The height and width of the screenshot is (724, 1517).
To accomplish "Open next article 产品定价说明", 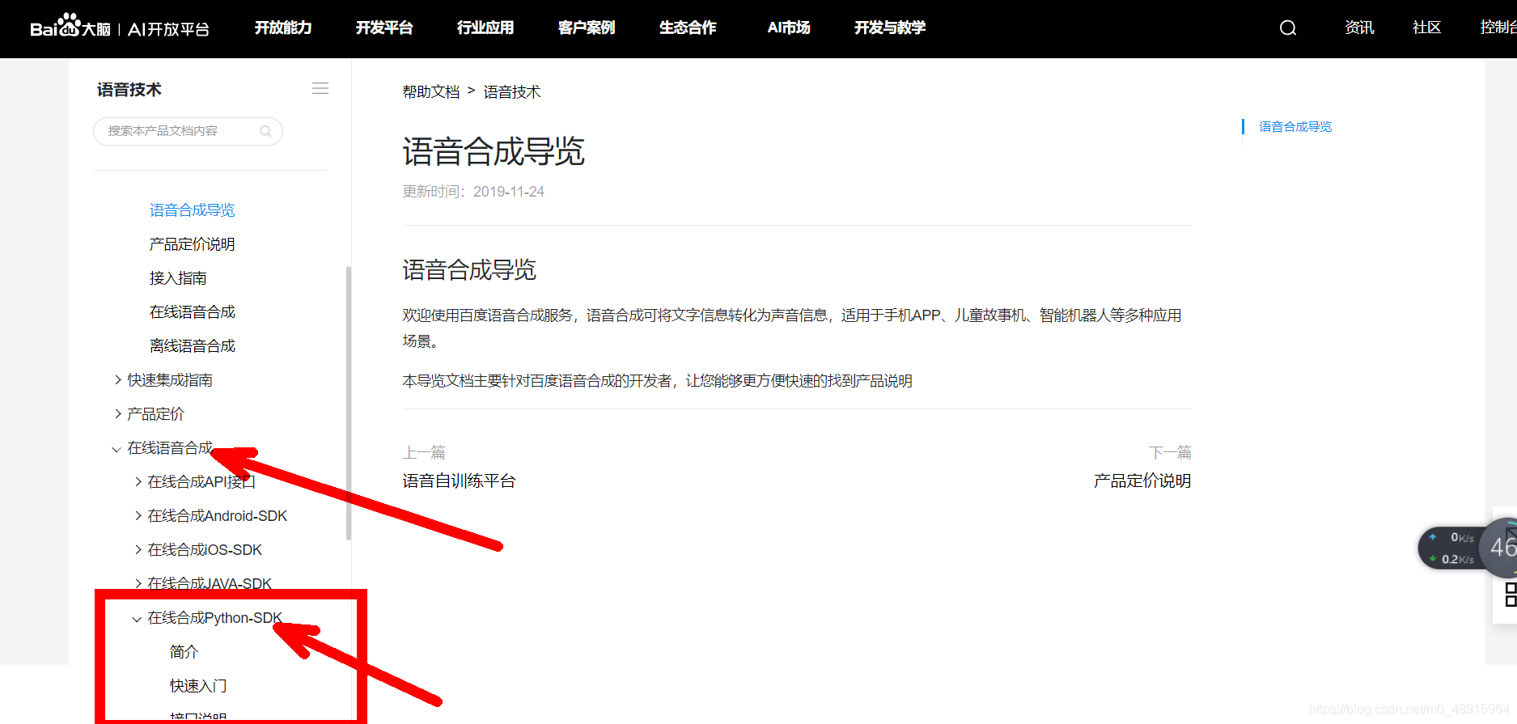I will point(1142,481).
